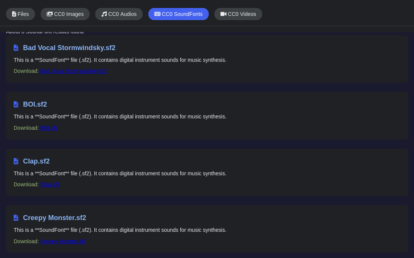Click the Creepy Monster.sf2 download link
Screen dimensions: 414x258
[63, 241]
